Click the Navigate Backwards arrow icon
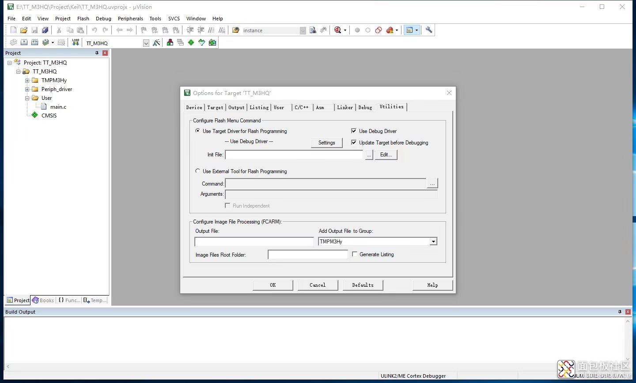This screenshot has width=636, height=383. tap(119, 30)
